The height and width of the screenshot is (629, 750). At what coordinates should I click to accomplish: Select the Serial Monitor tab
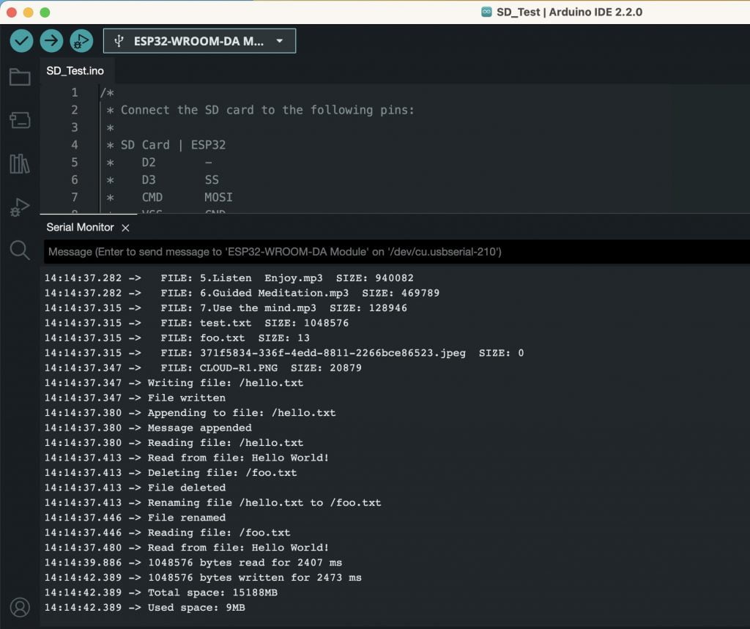tap(80, 227)
